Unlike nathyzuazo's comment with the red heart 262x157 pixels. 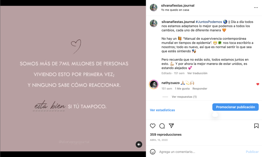pyautogui.click(x=258, y=84)
